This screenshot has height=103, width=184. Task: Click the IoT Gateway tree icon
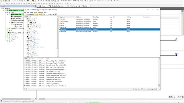pyautogui.click(x=28, y=49)
